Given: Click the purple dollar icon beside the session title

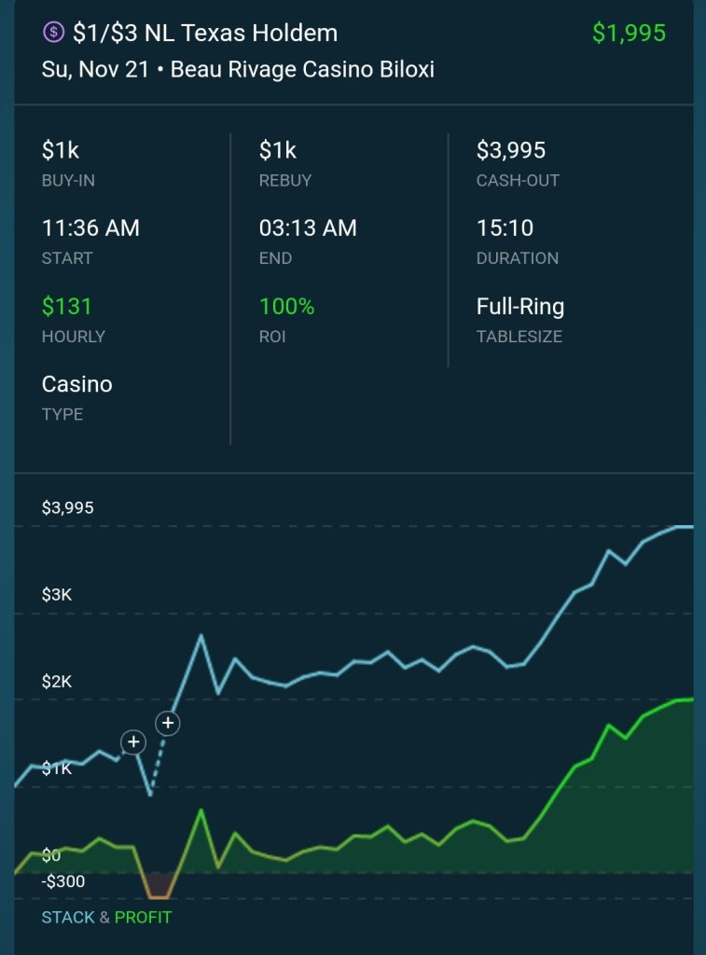Looking at the screenshot, I should pos(54,34).
